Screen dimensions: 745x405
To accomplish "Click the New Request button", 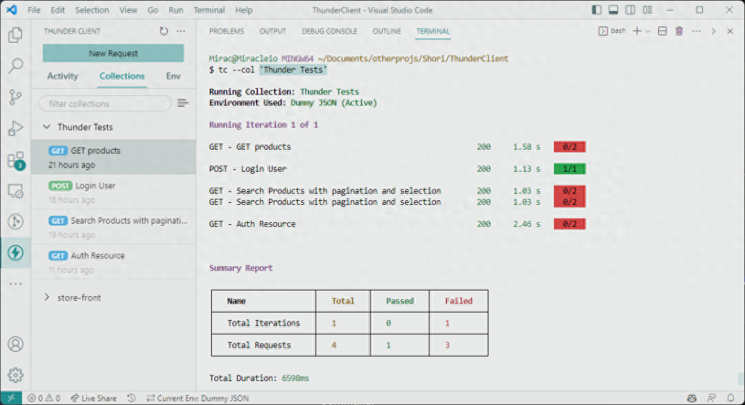I will (113, 53).
